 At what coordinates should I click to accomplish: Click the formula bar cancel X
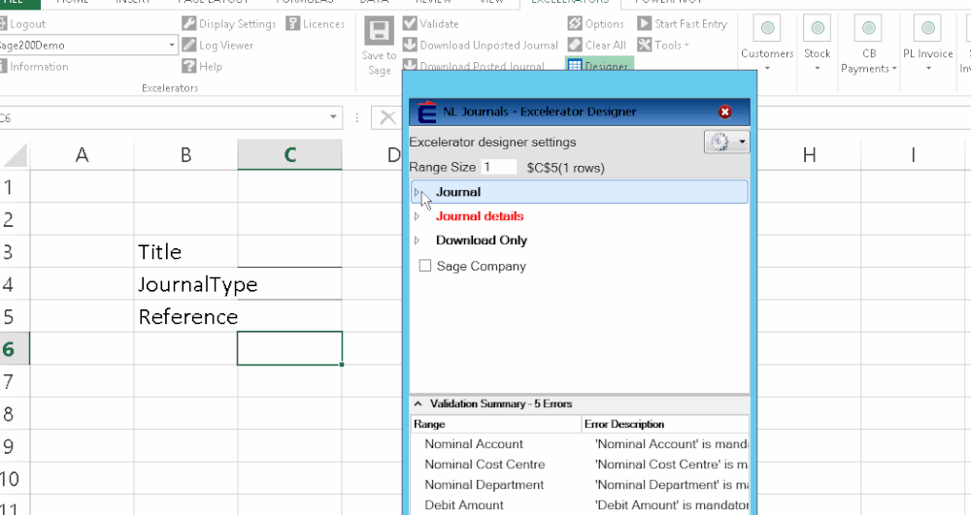[x=387, y=117]
